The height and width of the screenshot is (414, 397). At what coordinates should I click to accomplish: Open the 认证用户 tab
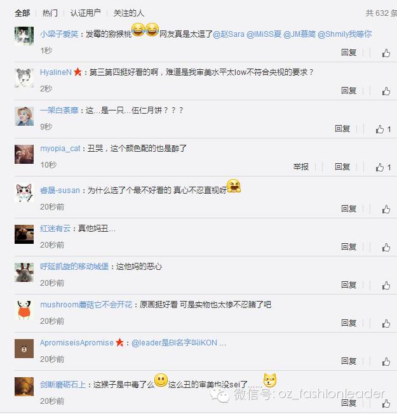click(85, 13)
